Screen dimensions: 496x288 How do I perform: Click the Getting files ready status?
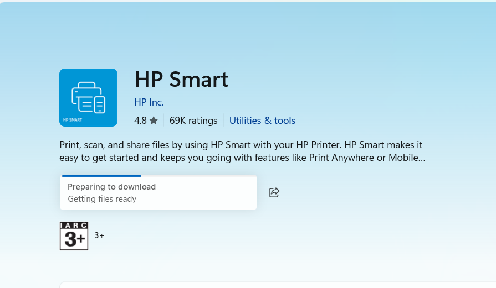102,199
